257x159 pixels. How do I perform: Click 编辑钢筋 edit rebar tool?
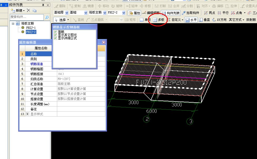click(x=151, y=13)
